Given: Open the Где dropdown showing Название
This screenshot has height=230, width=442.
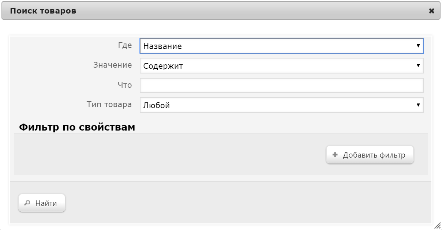Looking at the screenshot, I should point(278,46).
